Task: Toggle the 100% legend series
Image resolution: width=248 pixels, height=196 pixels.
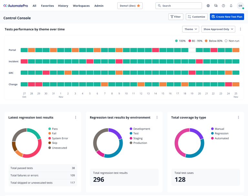Action: pyautogui.click(x=181, y=41)
